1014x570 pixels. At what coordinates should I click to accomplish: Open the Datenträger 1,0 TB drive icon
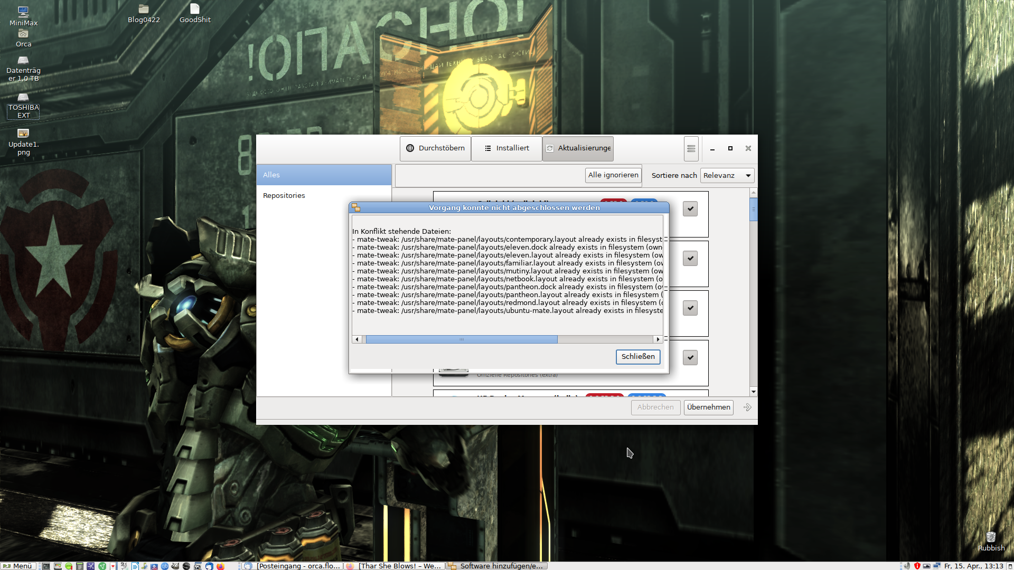tap(23, 69)
